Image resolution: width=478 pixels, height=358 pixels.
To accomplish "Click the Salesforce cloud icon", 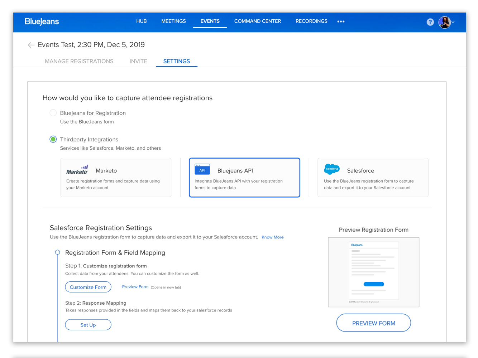I will click(331, 169).
